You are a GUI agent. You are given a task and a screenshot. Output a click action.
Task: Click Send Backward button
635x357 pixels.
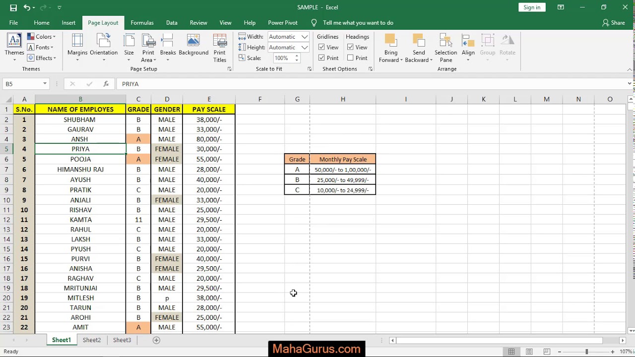tap(419, 48)
